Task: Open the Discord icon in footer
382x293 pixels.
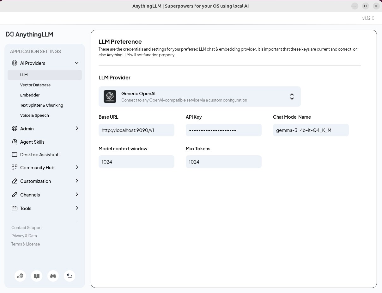Action: 53,276
